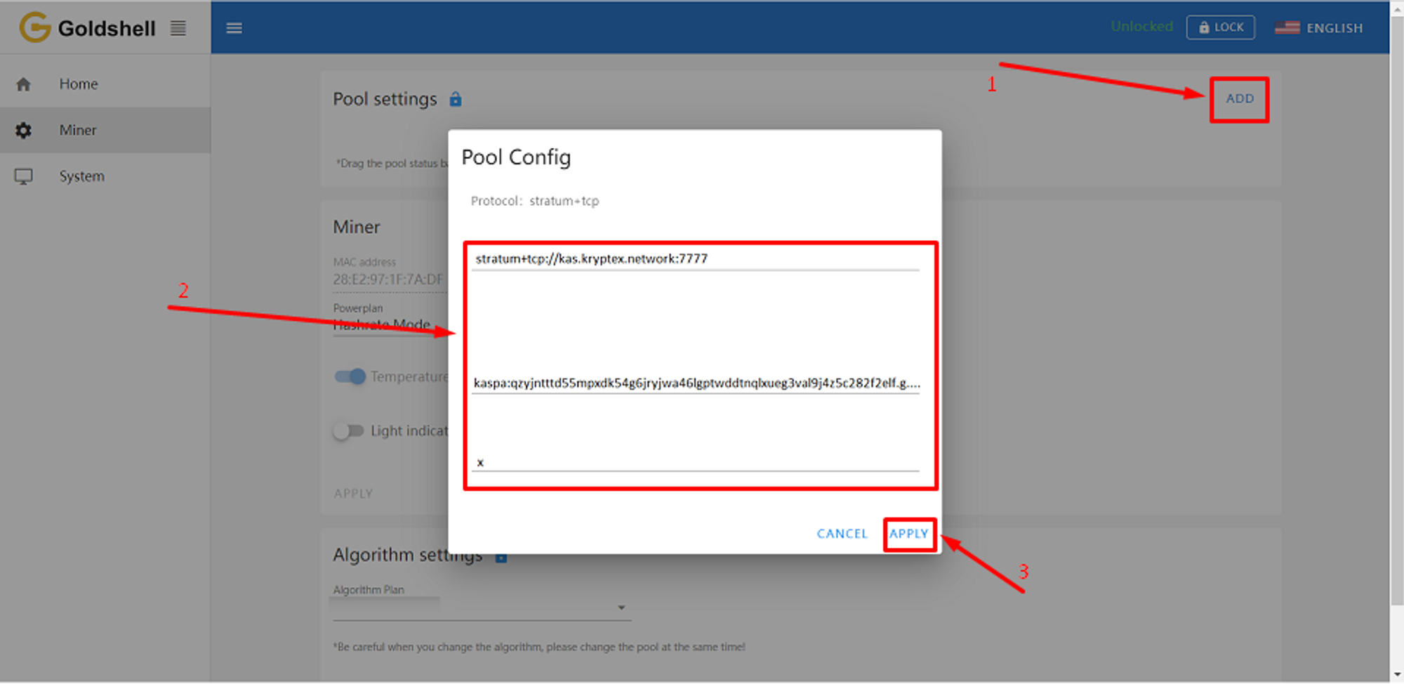Click CANCEL in Pool Config dialog
Screen dimensions: 1404x684
pyautogui.click(x=842, y=534)
